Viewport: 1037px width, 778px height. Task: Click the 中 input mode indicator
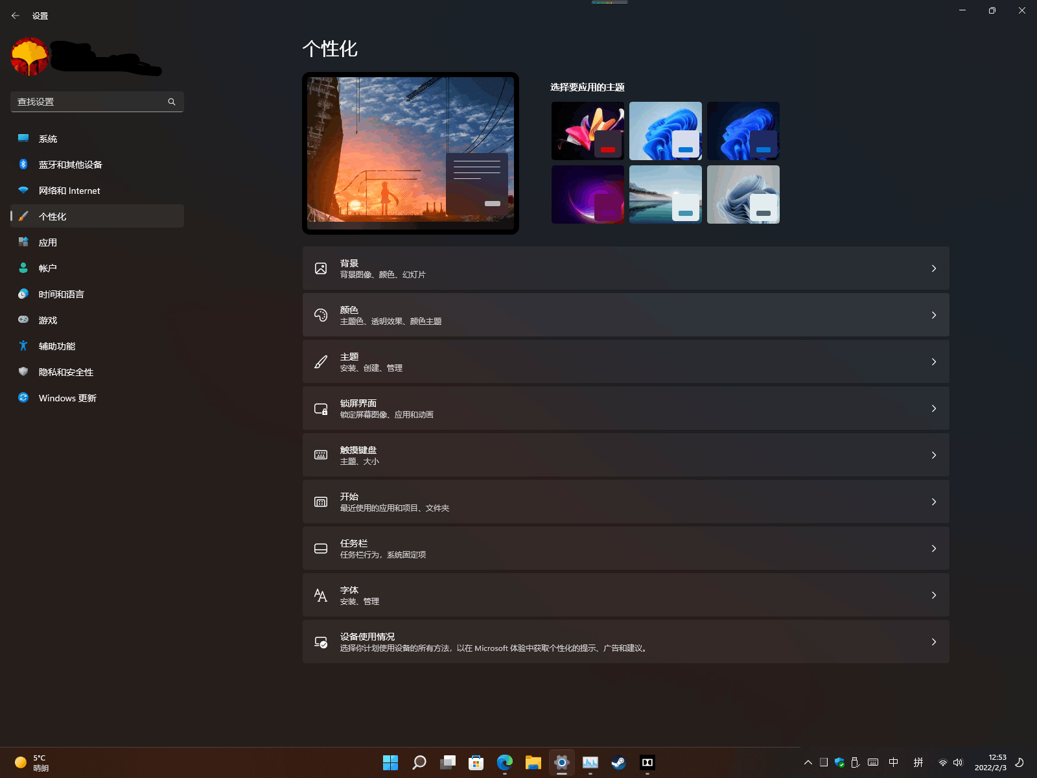tap(894, 762)
